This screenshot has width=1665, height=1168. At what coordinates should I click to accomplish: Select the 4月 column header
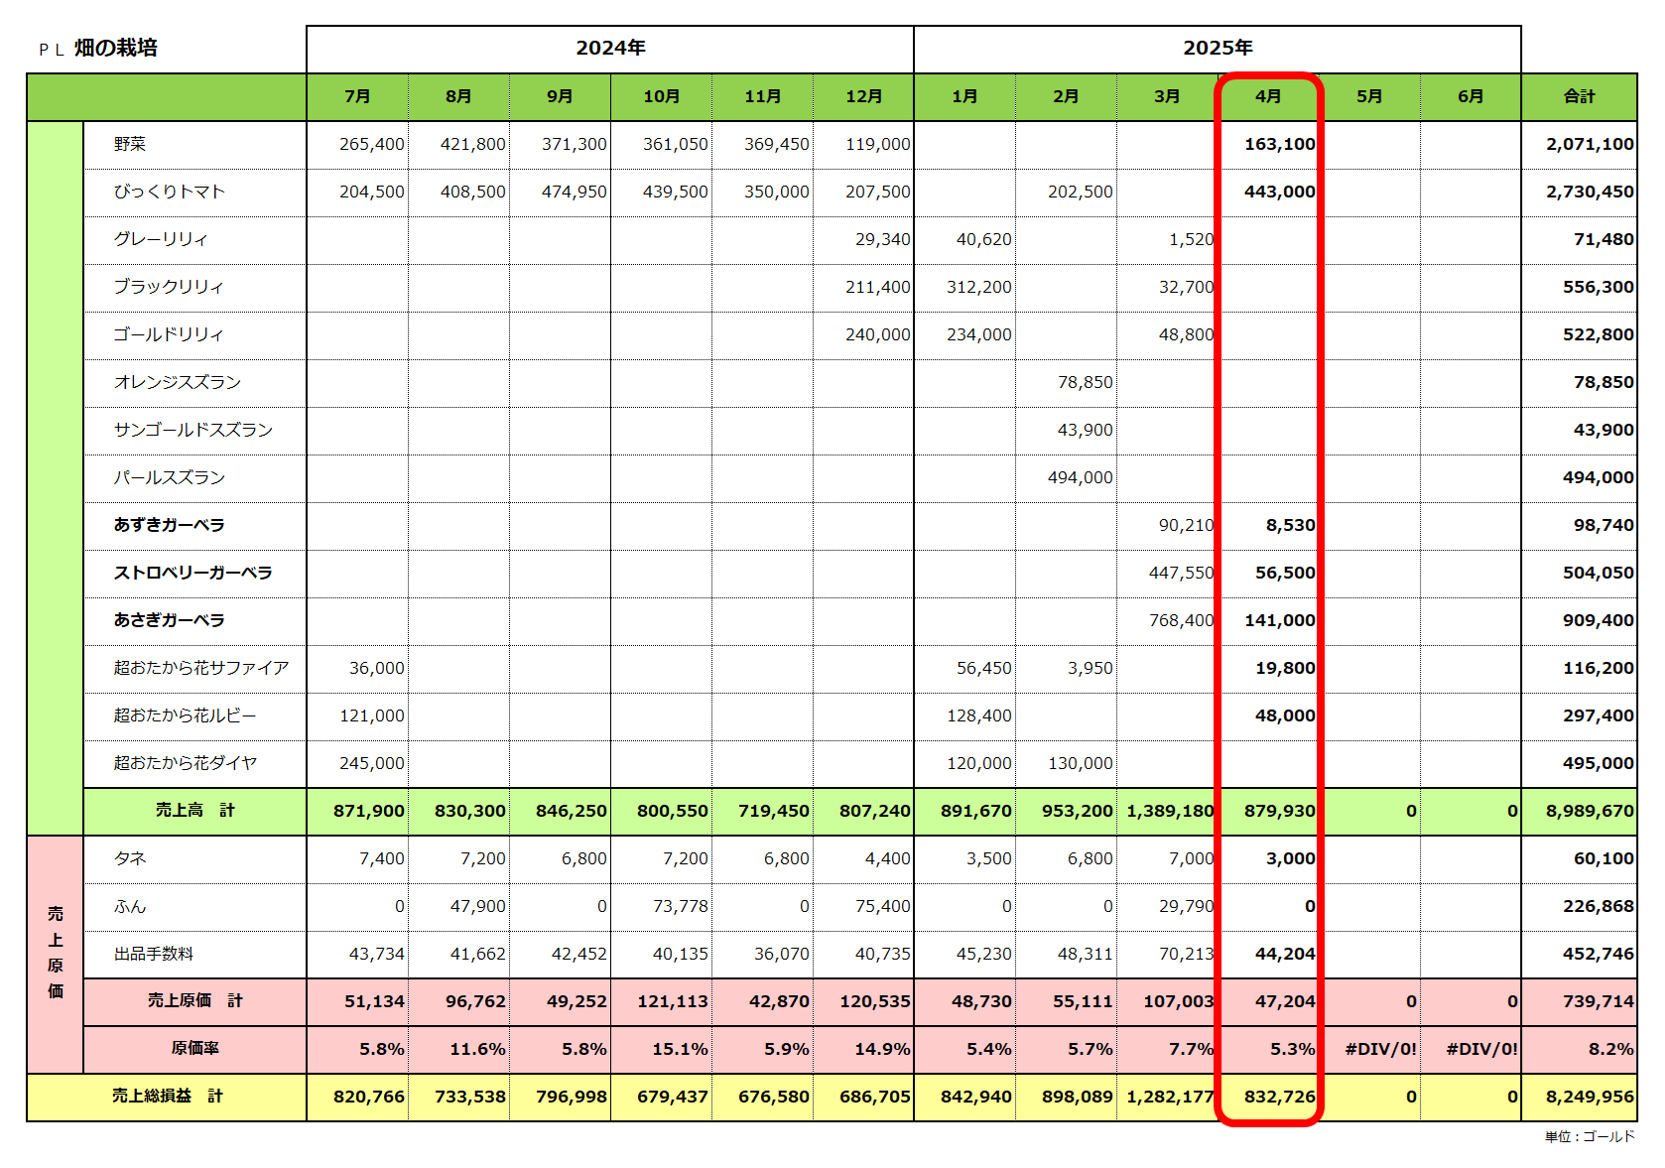coord(1268,96)
